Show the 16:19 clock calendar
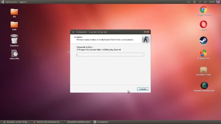The height and width of the screenshot is (124, 221). 212,2
